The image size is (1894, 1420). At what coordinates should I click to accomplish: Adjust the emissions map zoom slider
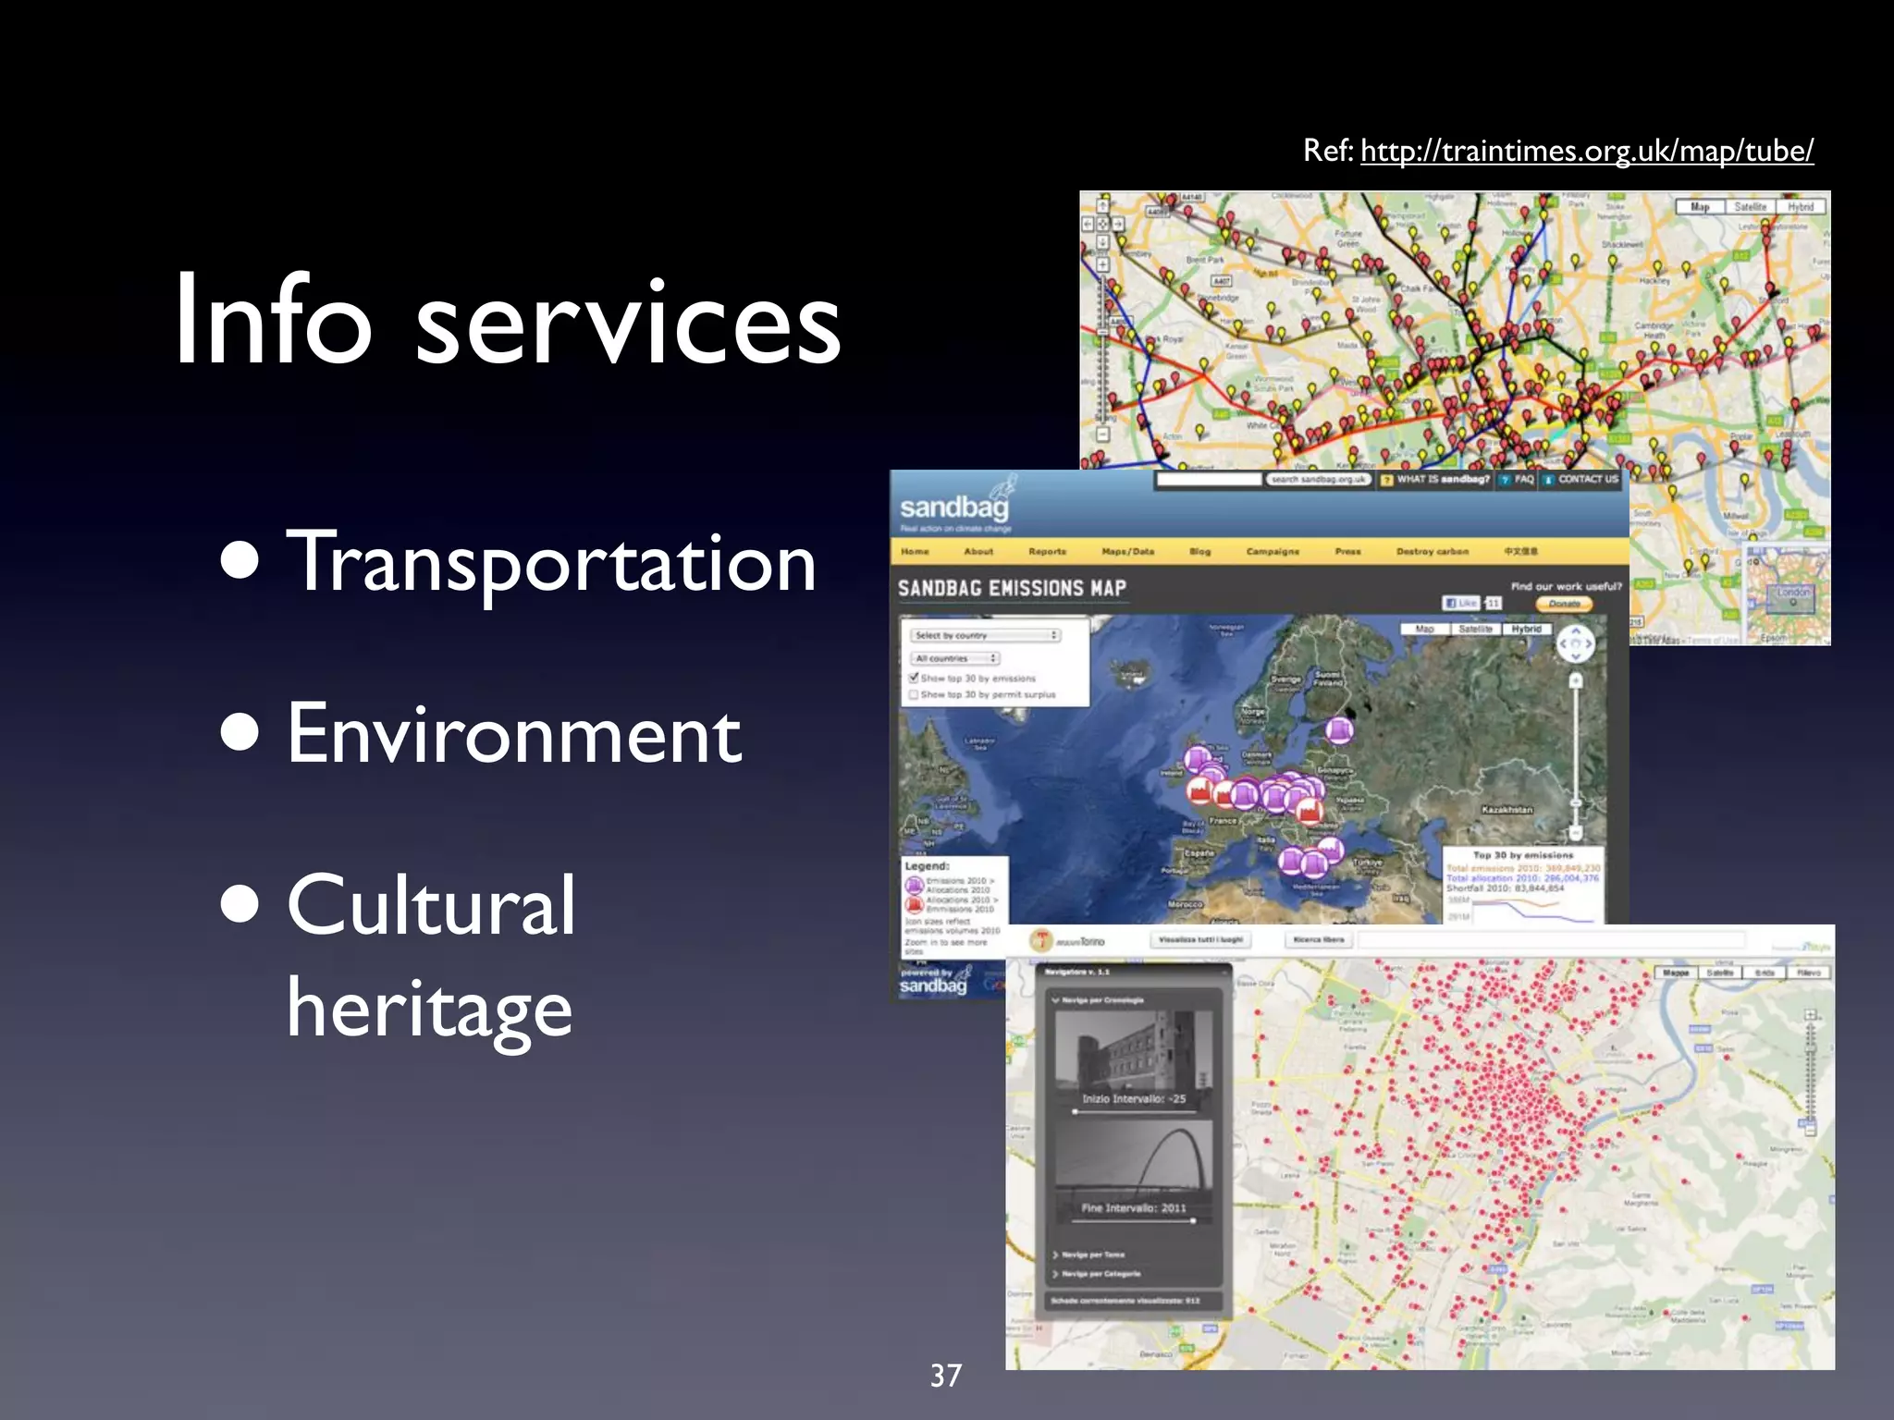tap(1576, 756)
